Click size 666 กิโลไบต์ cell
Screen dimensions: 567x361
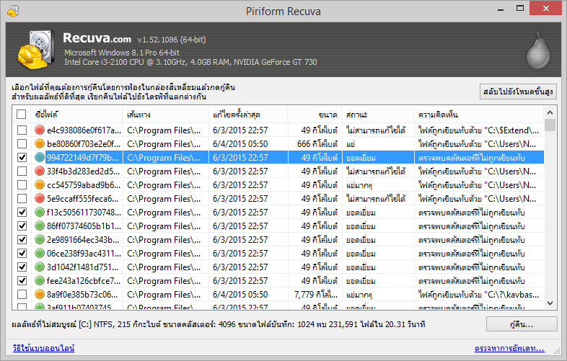(317, 144)
